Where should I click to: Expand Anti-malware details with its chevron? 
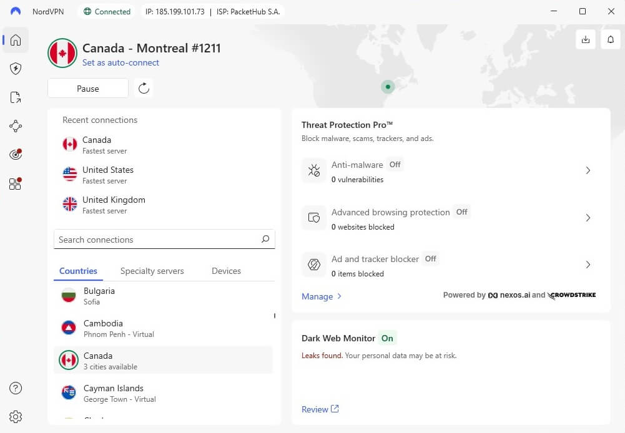pos(588,170)
